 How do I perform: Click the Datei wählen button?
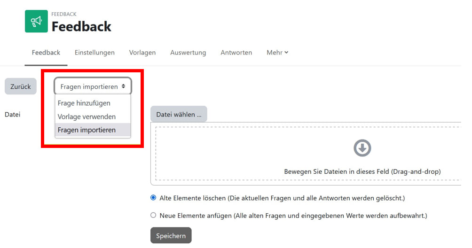[179, 114]
